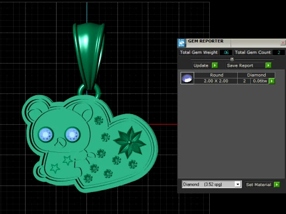
Task: Click the Diamond header cell in gem table
Action: point(256,75)
